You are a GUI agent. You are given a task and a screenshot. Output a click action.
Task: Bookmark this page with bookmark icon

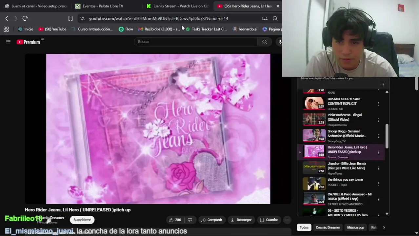70,18
